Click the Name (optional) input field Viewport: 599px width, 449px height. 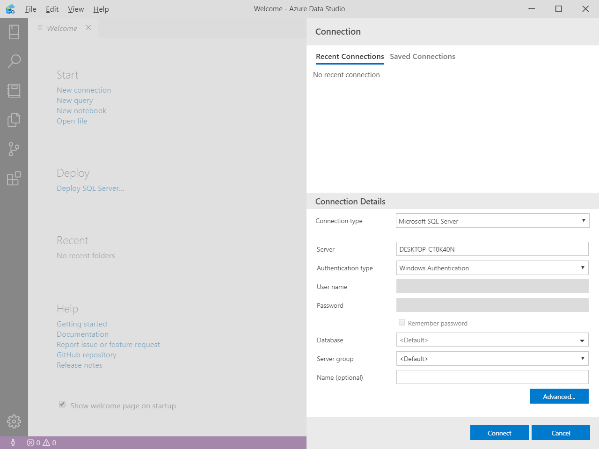tap(492, 377)
